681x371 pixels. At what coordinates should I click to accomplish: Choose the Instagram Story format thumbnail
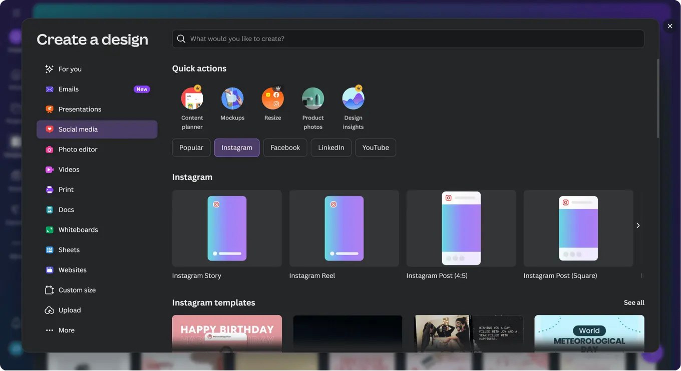[227, 228]
